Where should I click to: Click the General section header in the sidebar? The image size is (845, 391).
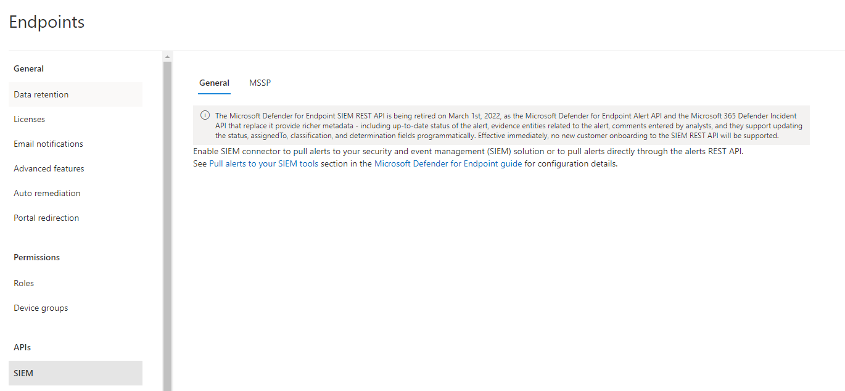coord(28,68)
